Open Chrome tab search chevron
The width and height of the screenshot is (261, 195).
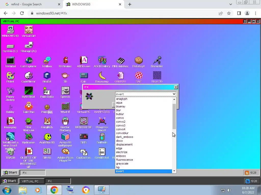tap(230, 4)
